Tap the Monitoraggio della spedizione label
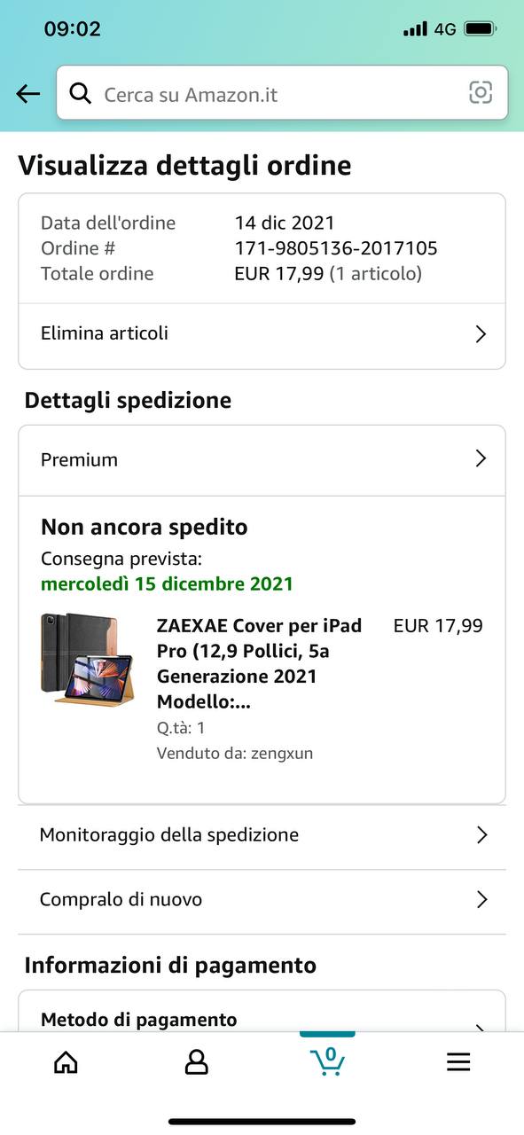Screen dimensions: 524x1135 168,835
